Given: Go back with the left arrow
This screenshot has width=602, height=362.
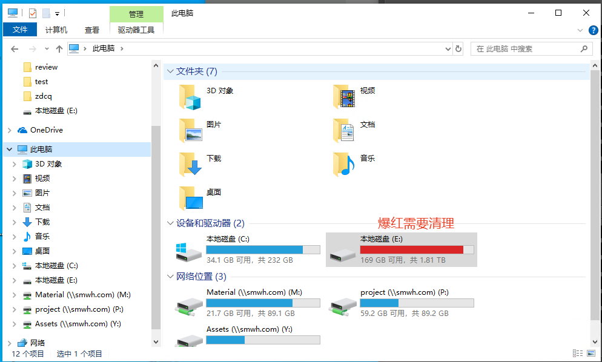Looking at the screenshot, I should point(15,49).
